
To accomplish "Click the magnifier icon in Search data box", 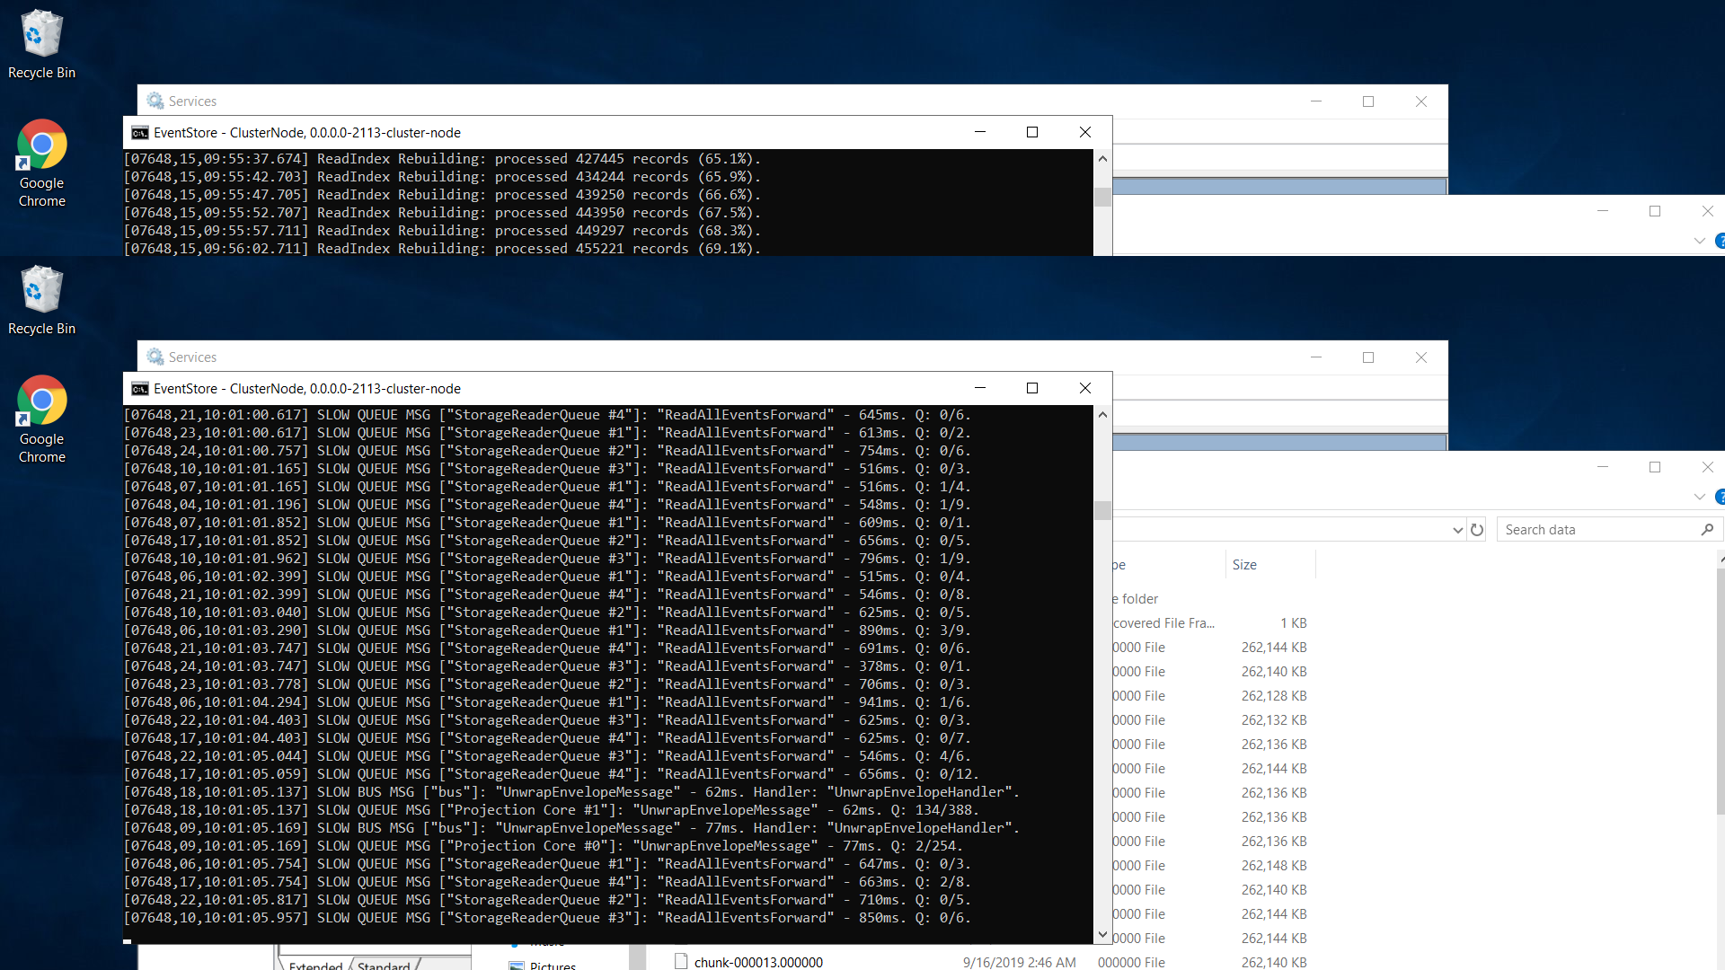I will (1707, 530).
